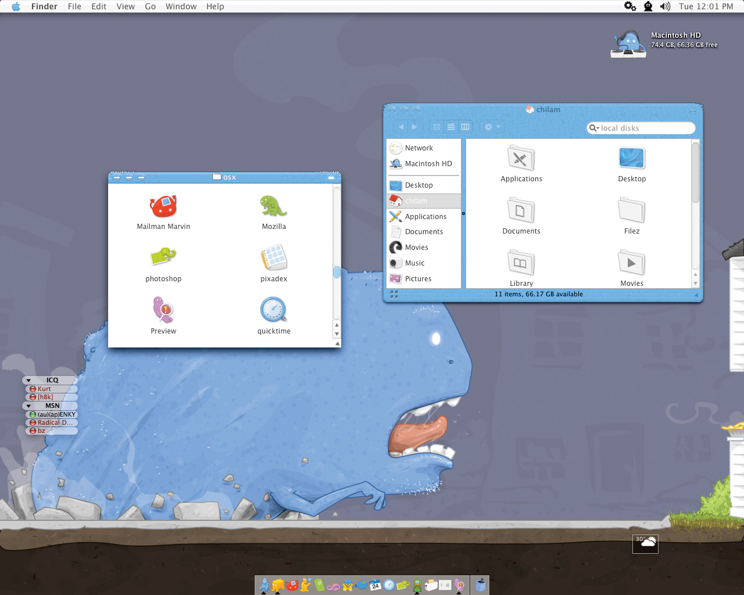The width and height of the screenshot is (744, 595).
Task: Open the Preview icon in osx window
Action: (163, 310)
